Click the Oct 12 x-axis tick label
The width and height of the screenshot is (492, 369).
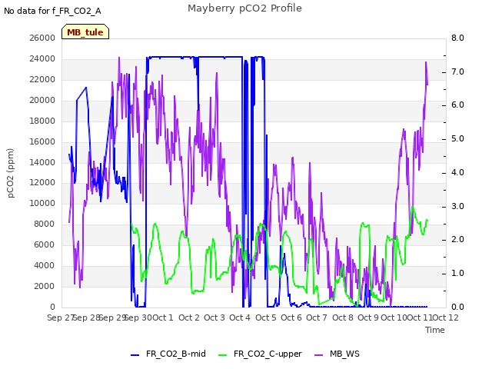click(x=446, y=317)
